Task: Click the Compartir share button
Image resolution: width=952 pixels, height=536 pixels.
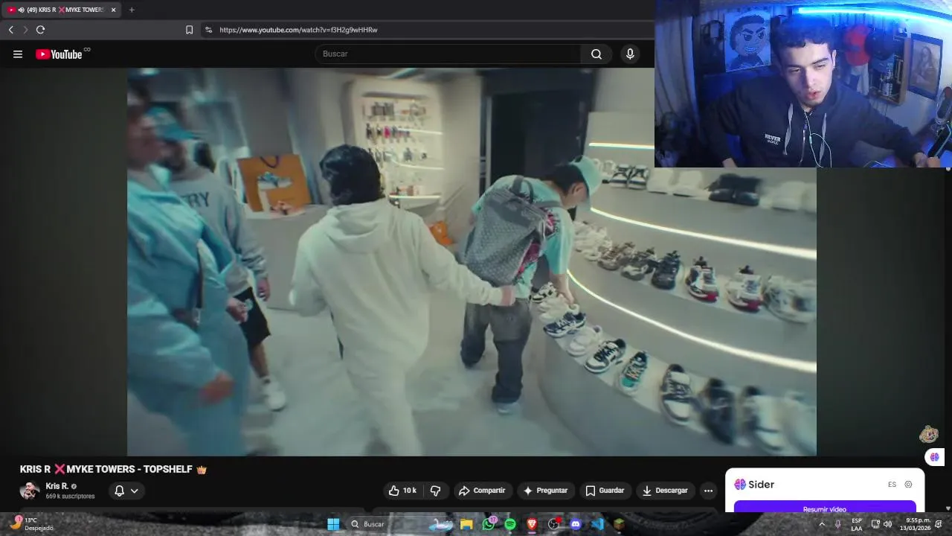Action: (x=482, y=491)
